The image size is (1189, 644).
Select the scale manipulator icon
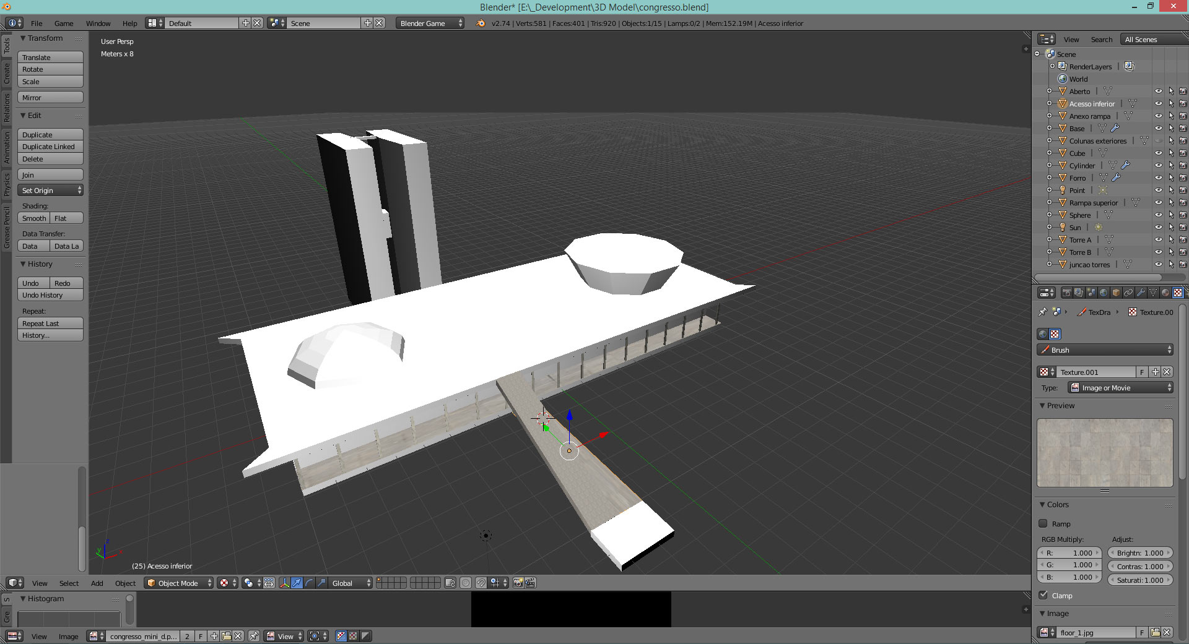tap(321, 583)
